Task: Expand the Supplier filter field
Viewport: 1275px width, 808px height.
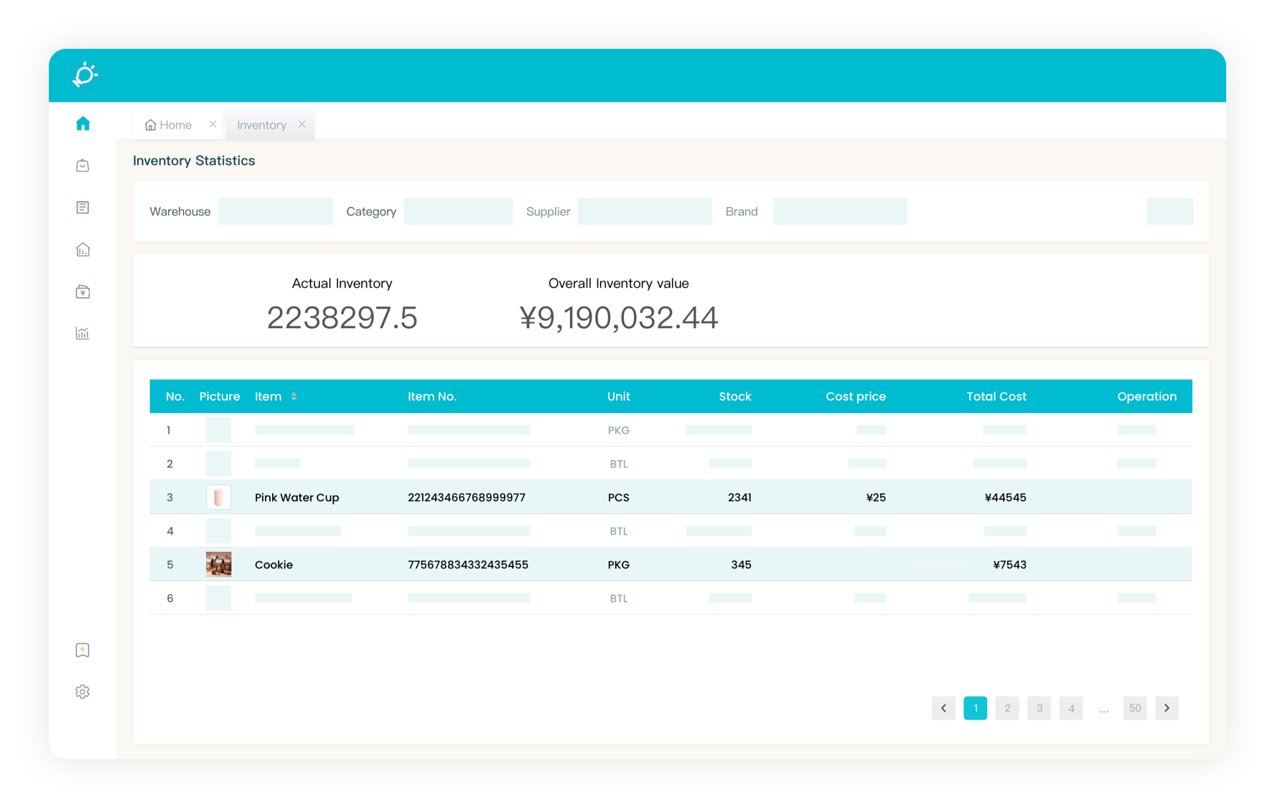Action: click(644, 212)
